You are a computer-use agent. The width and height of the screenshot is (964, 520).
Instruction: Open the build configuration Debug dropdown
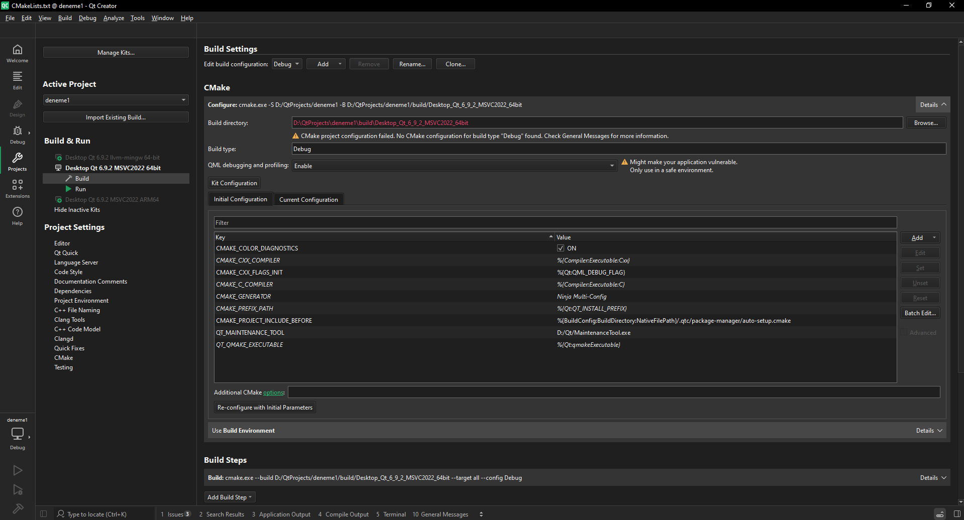click(x=287, y=64)
